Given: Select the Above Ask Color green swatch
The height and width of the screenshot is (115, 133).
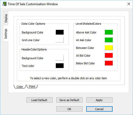Looking at the screenshot, I should click(x=109, y=32).
